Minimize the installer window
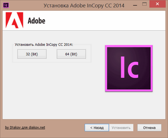This screenshot has width=168, height=138. click(x=135, y=5)
